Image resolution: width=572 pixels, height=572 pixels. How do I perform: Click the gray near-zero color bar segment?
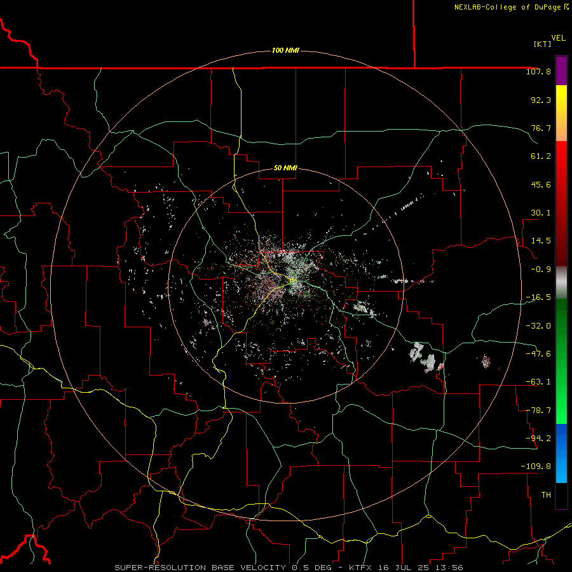(561, 283)
